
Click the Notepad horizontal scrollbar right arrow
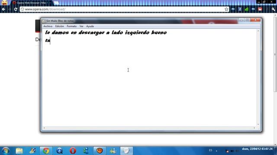254,128
